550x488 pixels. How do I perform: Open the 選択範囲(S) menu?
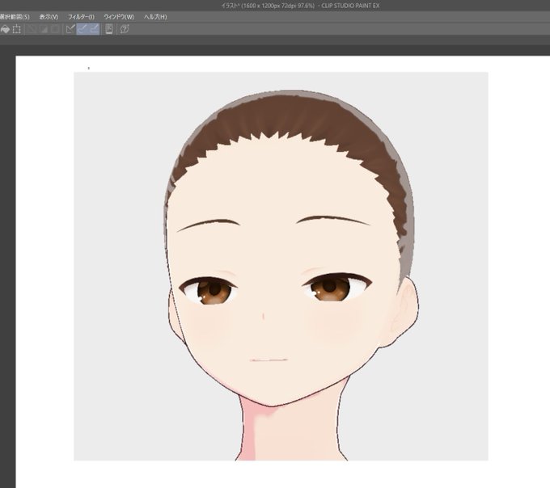coord(15,17)
